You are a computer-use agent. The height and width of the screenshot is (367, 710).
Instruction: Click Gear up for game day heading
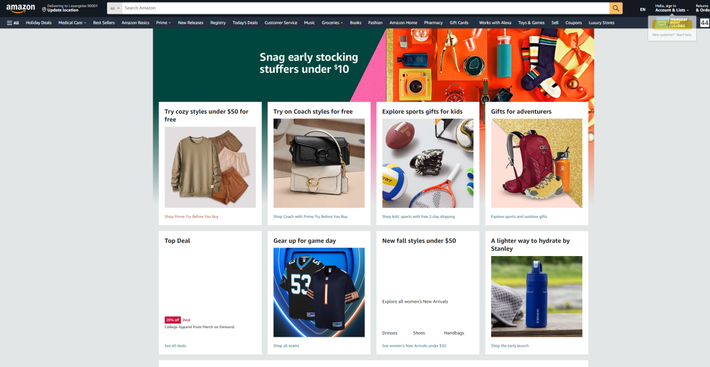click(305, 241)
